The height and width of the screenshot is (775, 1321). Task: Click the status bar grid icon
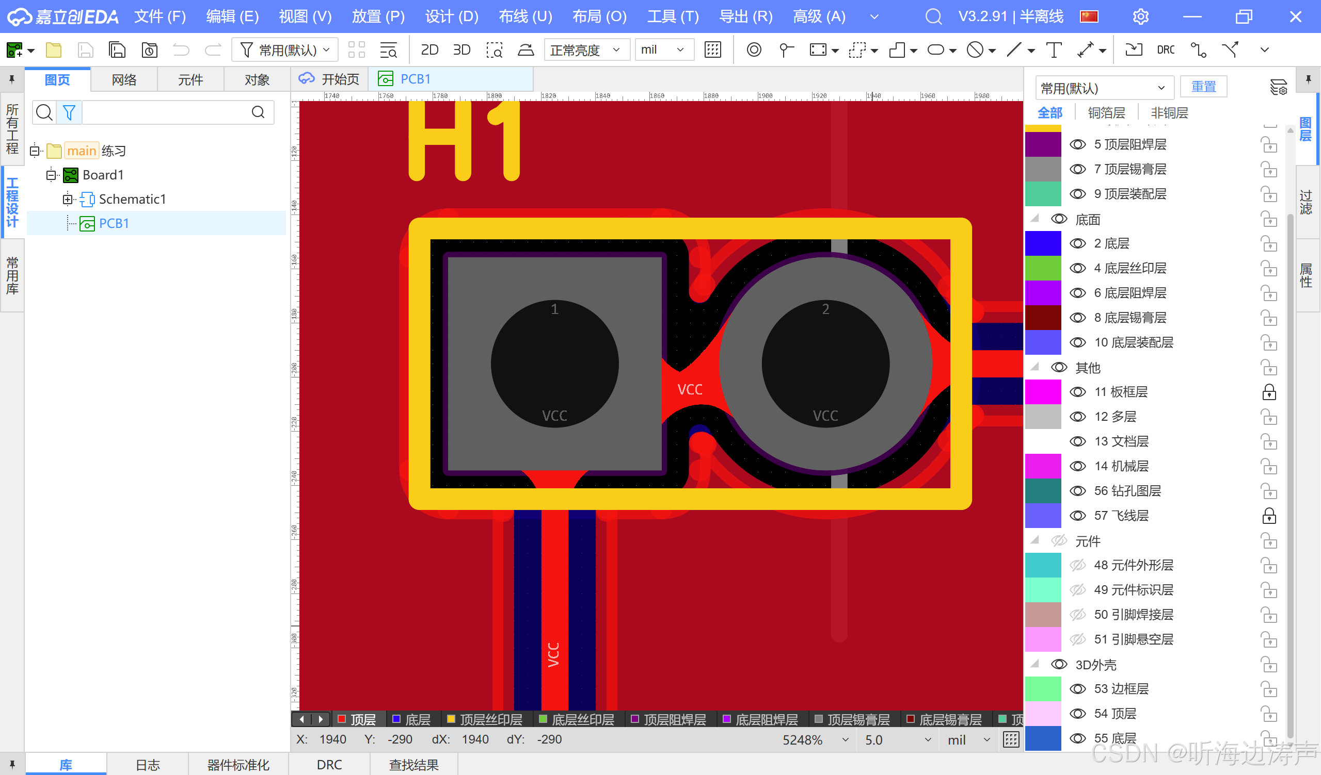click(1011, 739)
